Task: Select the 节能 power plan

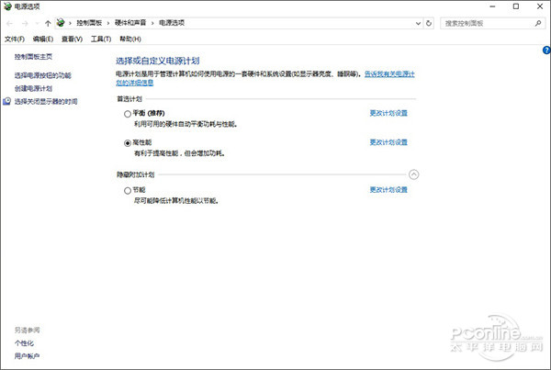Action: click(127, 190)
